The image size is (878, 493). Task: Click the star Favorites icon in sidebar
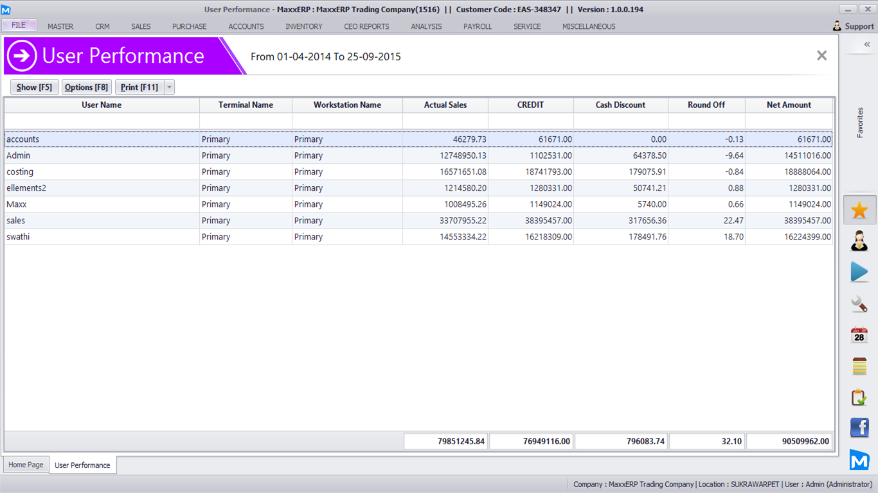[859, 210]
